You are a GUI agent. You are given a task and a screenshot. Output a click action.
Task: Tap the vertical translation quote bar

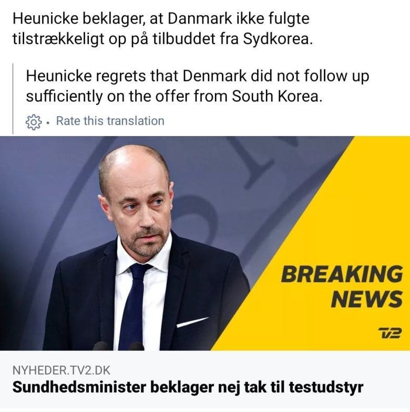point(13,98)
